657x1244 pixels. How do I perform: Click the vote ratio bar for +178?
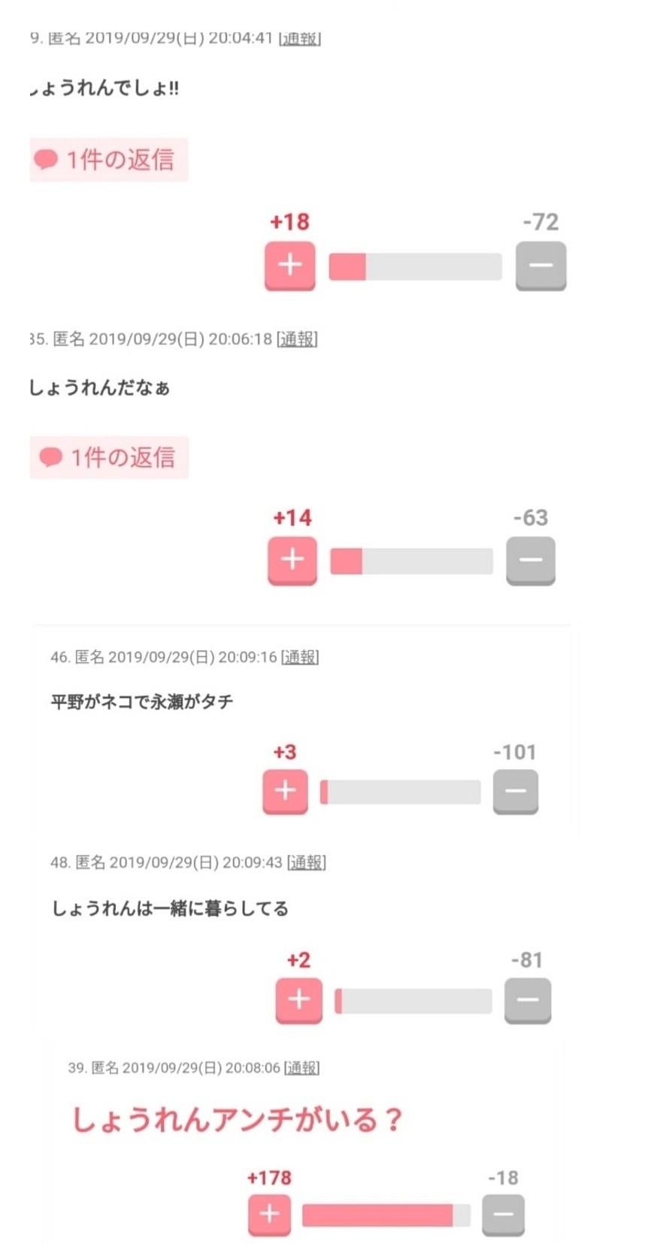386,1215
